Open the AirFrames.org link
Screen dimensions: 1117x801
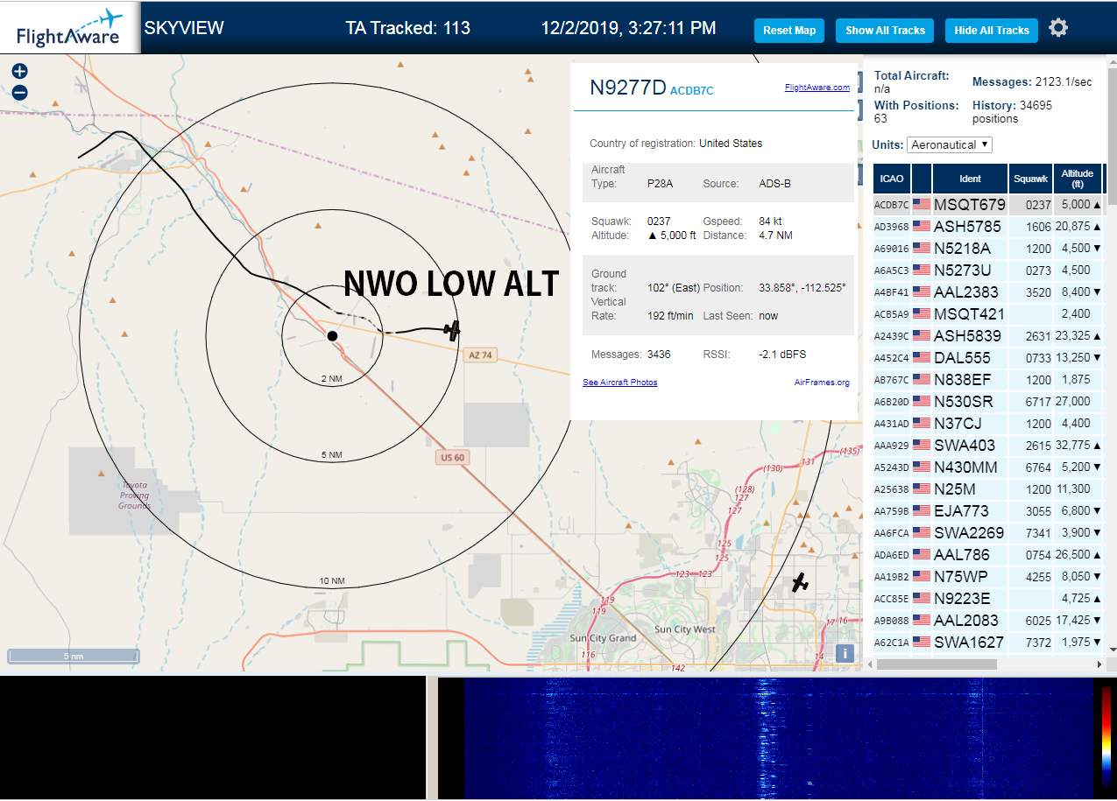[x=822, y=383]
